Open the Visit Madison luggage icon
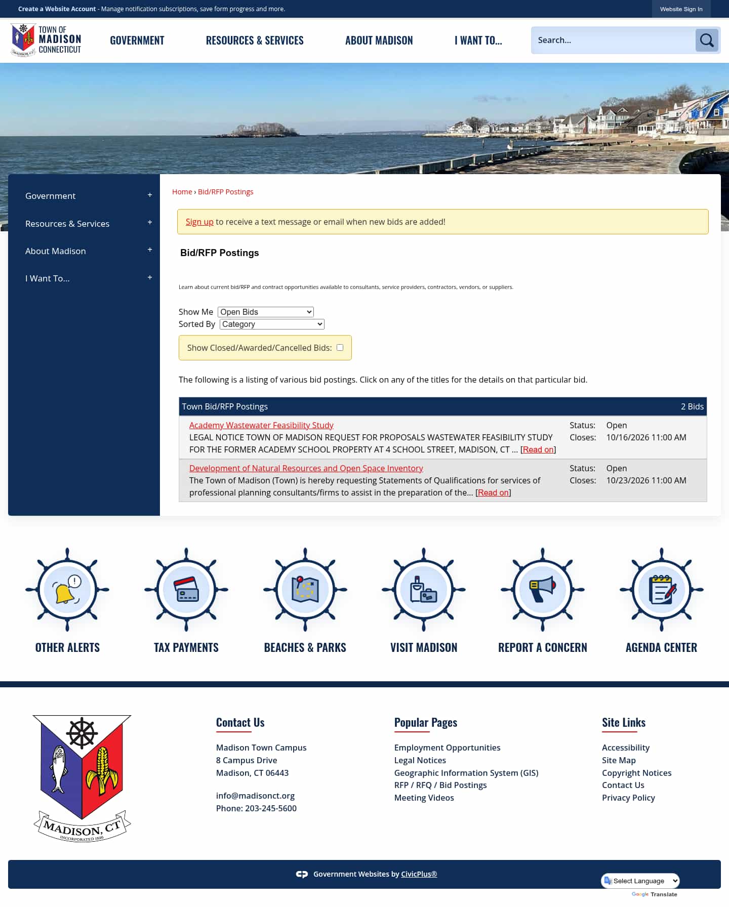The image size is (729, 907). coord(424,590)
